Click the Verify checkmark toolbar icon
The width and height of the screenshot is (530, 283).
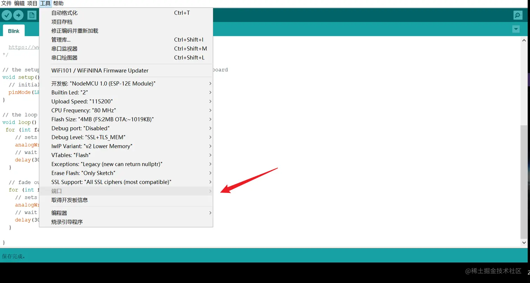point(7,15)
